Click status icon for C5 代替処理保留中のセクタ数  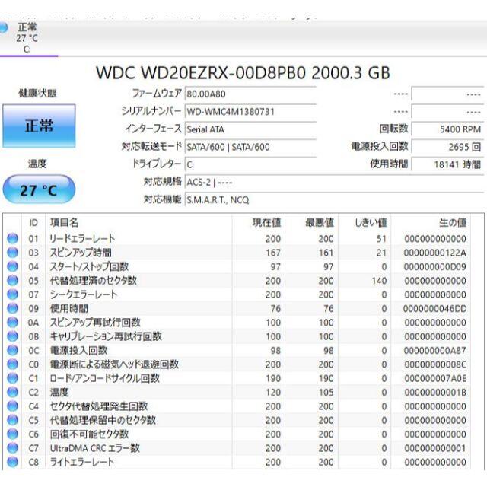[x=13, y=420]
